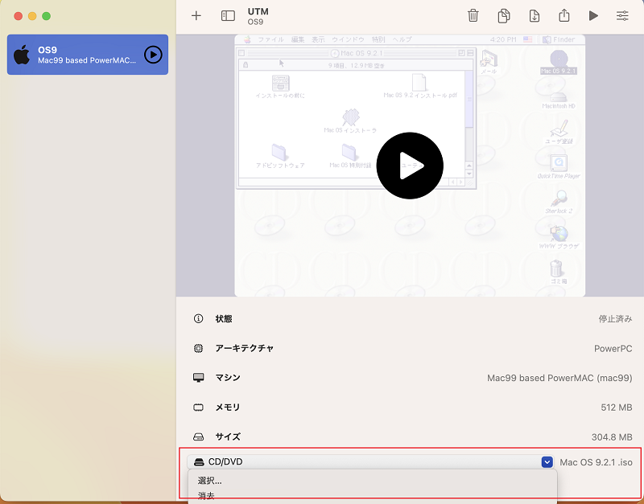Click the large play button on the preview
Image resolution: width=644 pixels, height=504 pixels.
(x=410, y=166)
